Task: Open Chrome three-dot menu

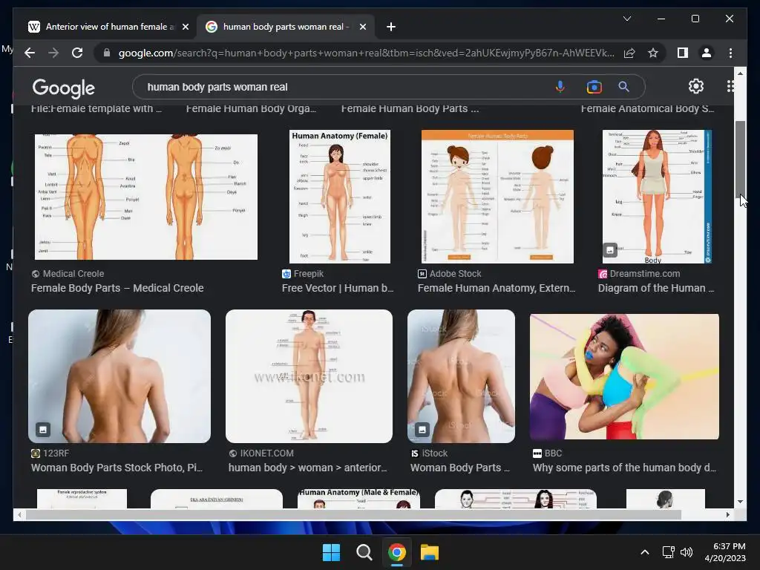Action: (730, 53)
